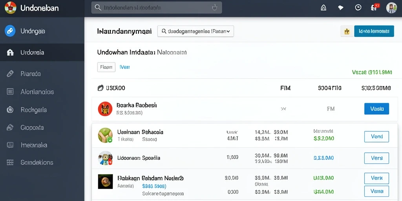402x201 pixels.
Task: Click the blue round icon beside Undngaia
Action: tap(10, 31)
